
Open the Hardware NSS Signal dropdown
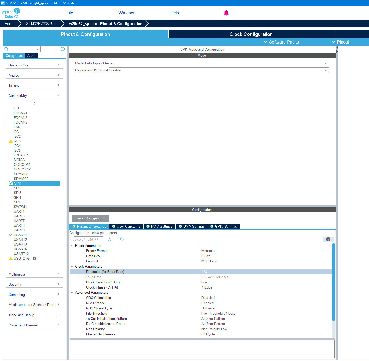point(219,70)
